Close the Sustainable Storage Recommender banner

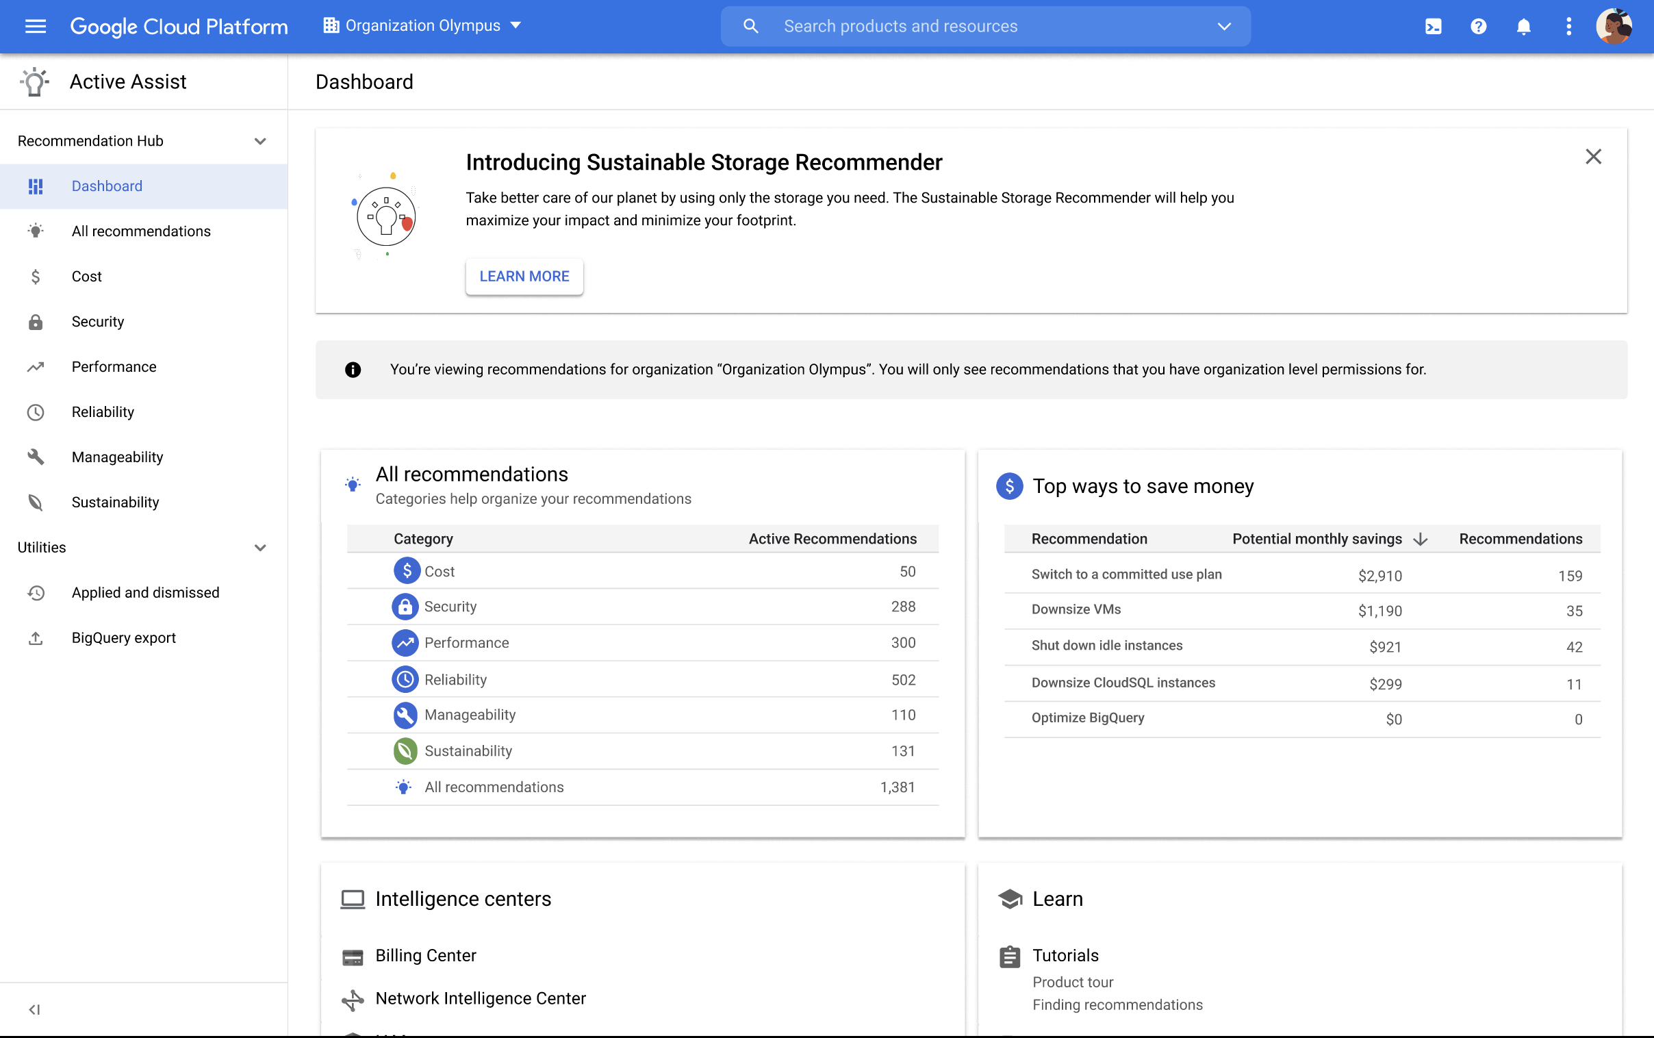[x=1594, y=157]
